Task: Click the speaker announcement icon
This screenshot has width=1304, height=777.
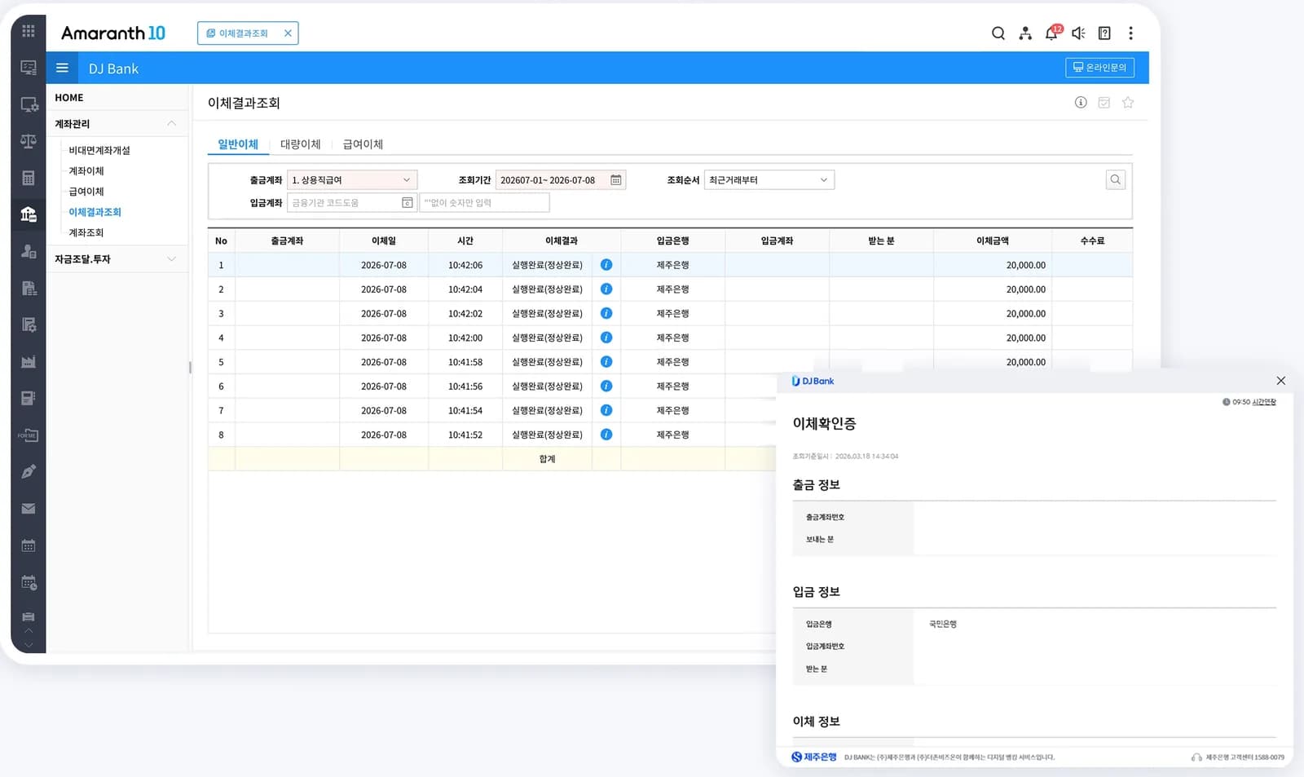Action: [1078, 33]
